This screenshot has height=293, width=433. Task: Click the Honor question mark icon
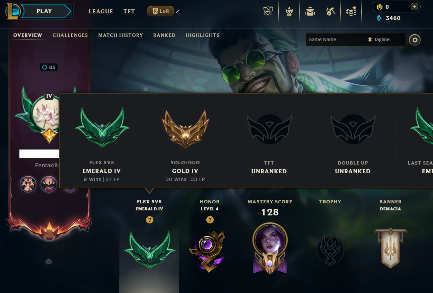click(x=210, y=220)
